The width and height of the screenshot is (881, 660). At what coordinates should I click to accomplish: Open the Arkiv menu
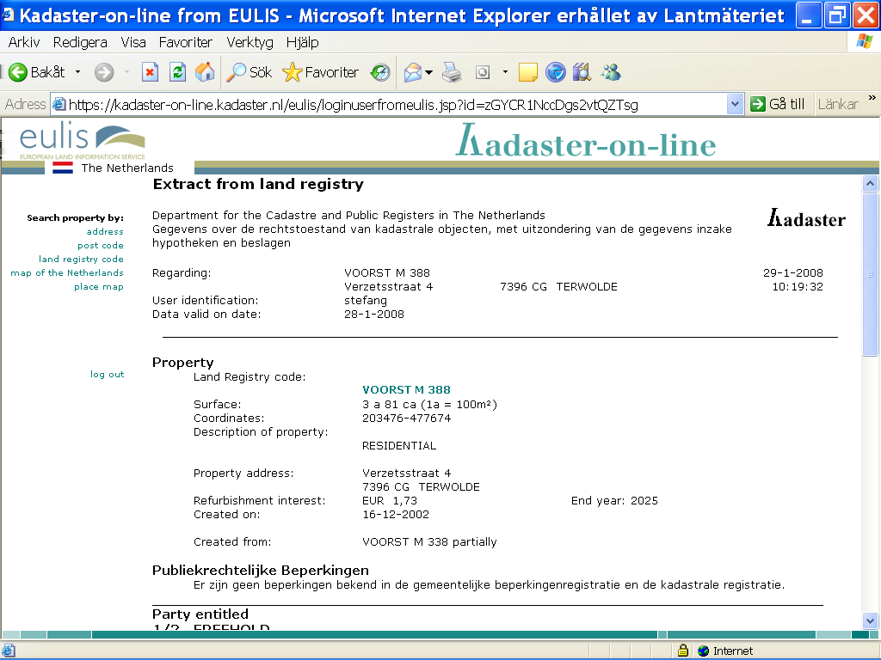click(x=23, y=42)
